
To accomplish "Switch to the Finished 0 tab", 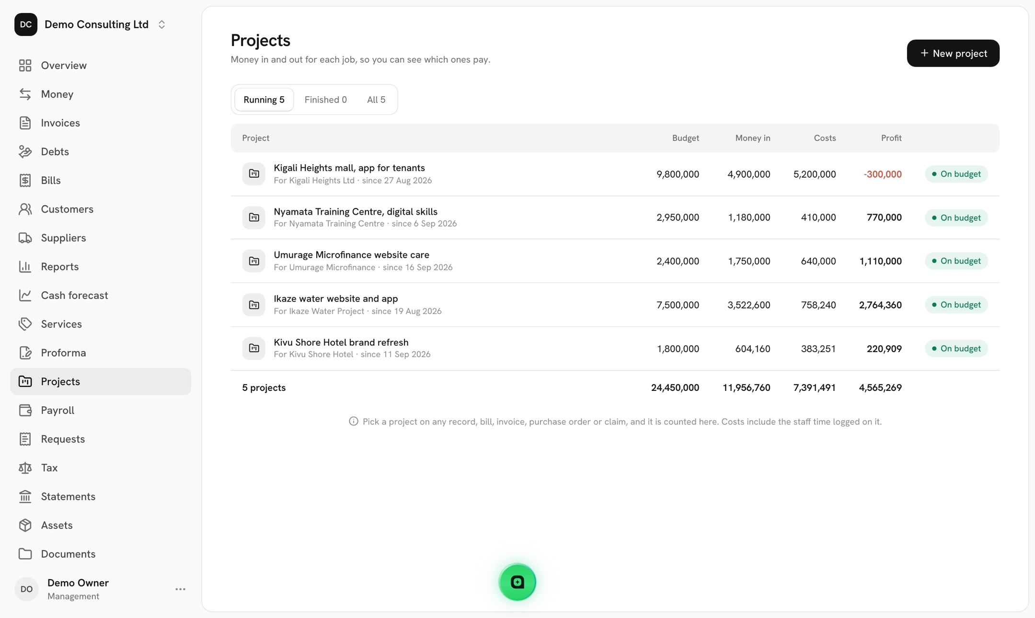I will pyautogui.click(x=325, y=100).
